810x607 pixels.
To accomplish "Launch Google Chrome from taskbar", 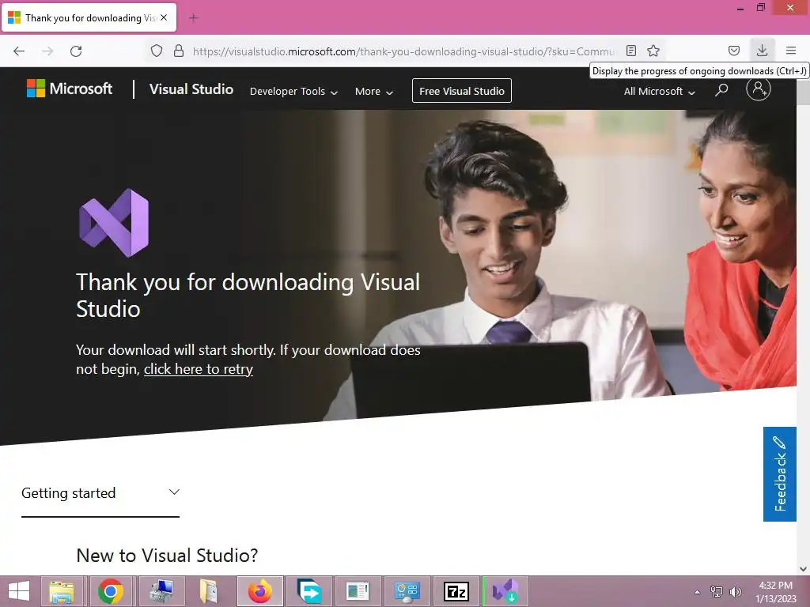I will (111, 591).
